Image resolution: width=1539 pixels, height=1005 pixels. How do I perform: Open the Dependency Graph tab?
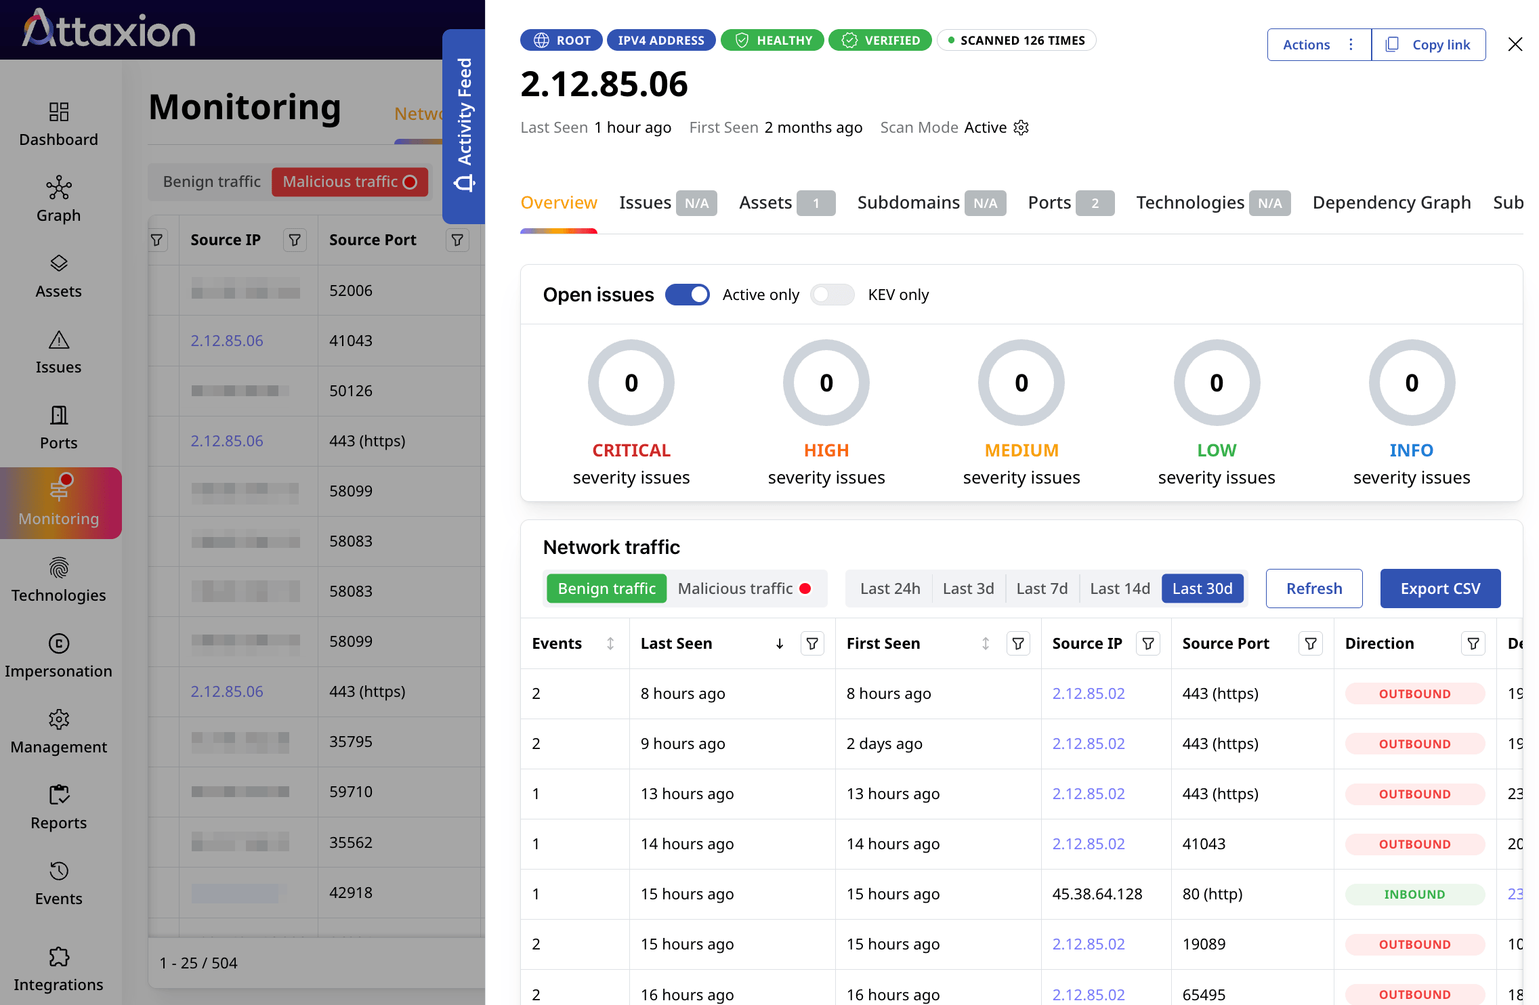1391,202
